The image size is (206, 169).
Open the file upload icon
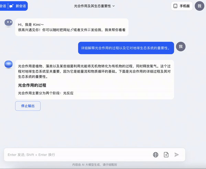click(x=166, y=155)
